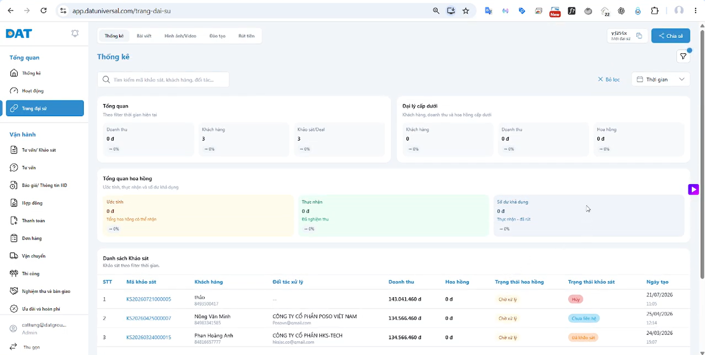Viewport: 705px width, 355px height.
Task: Open Ưu đãi và hoàn phí
Action: [x=45, y=309]
